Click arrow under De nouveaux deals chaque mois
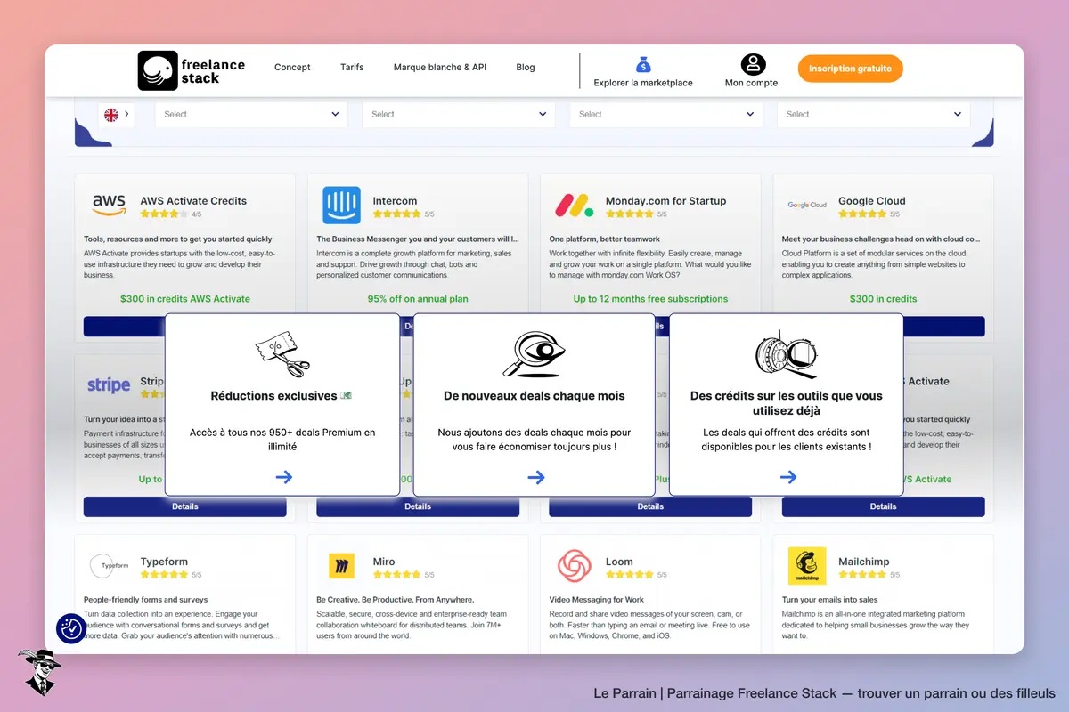Image resolution: width=1069 pixels, height=712 pixels. point(536,477)
